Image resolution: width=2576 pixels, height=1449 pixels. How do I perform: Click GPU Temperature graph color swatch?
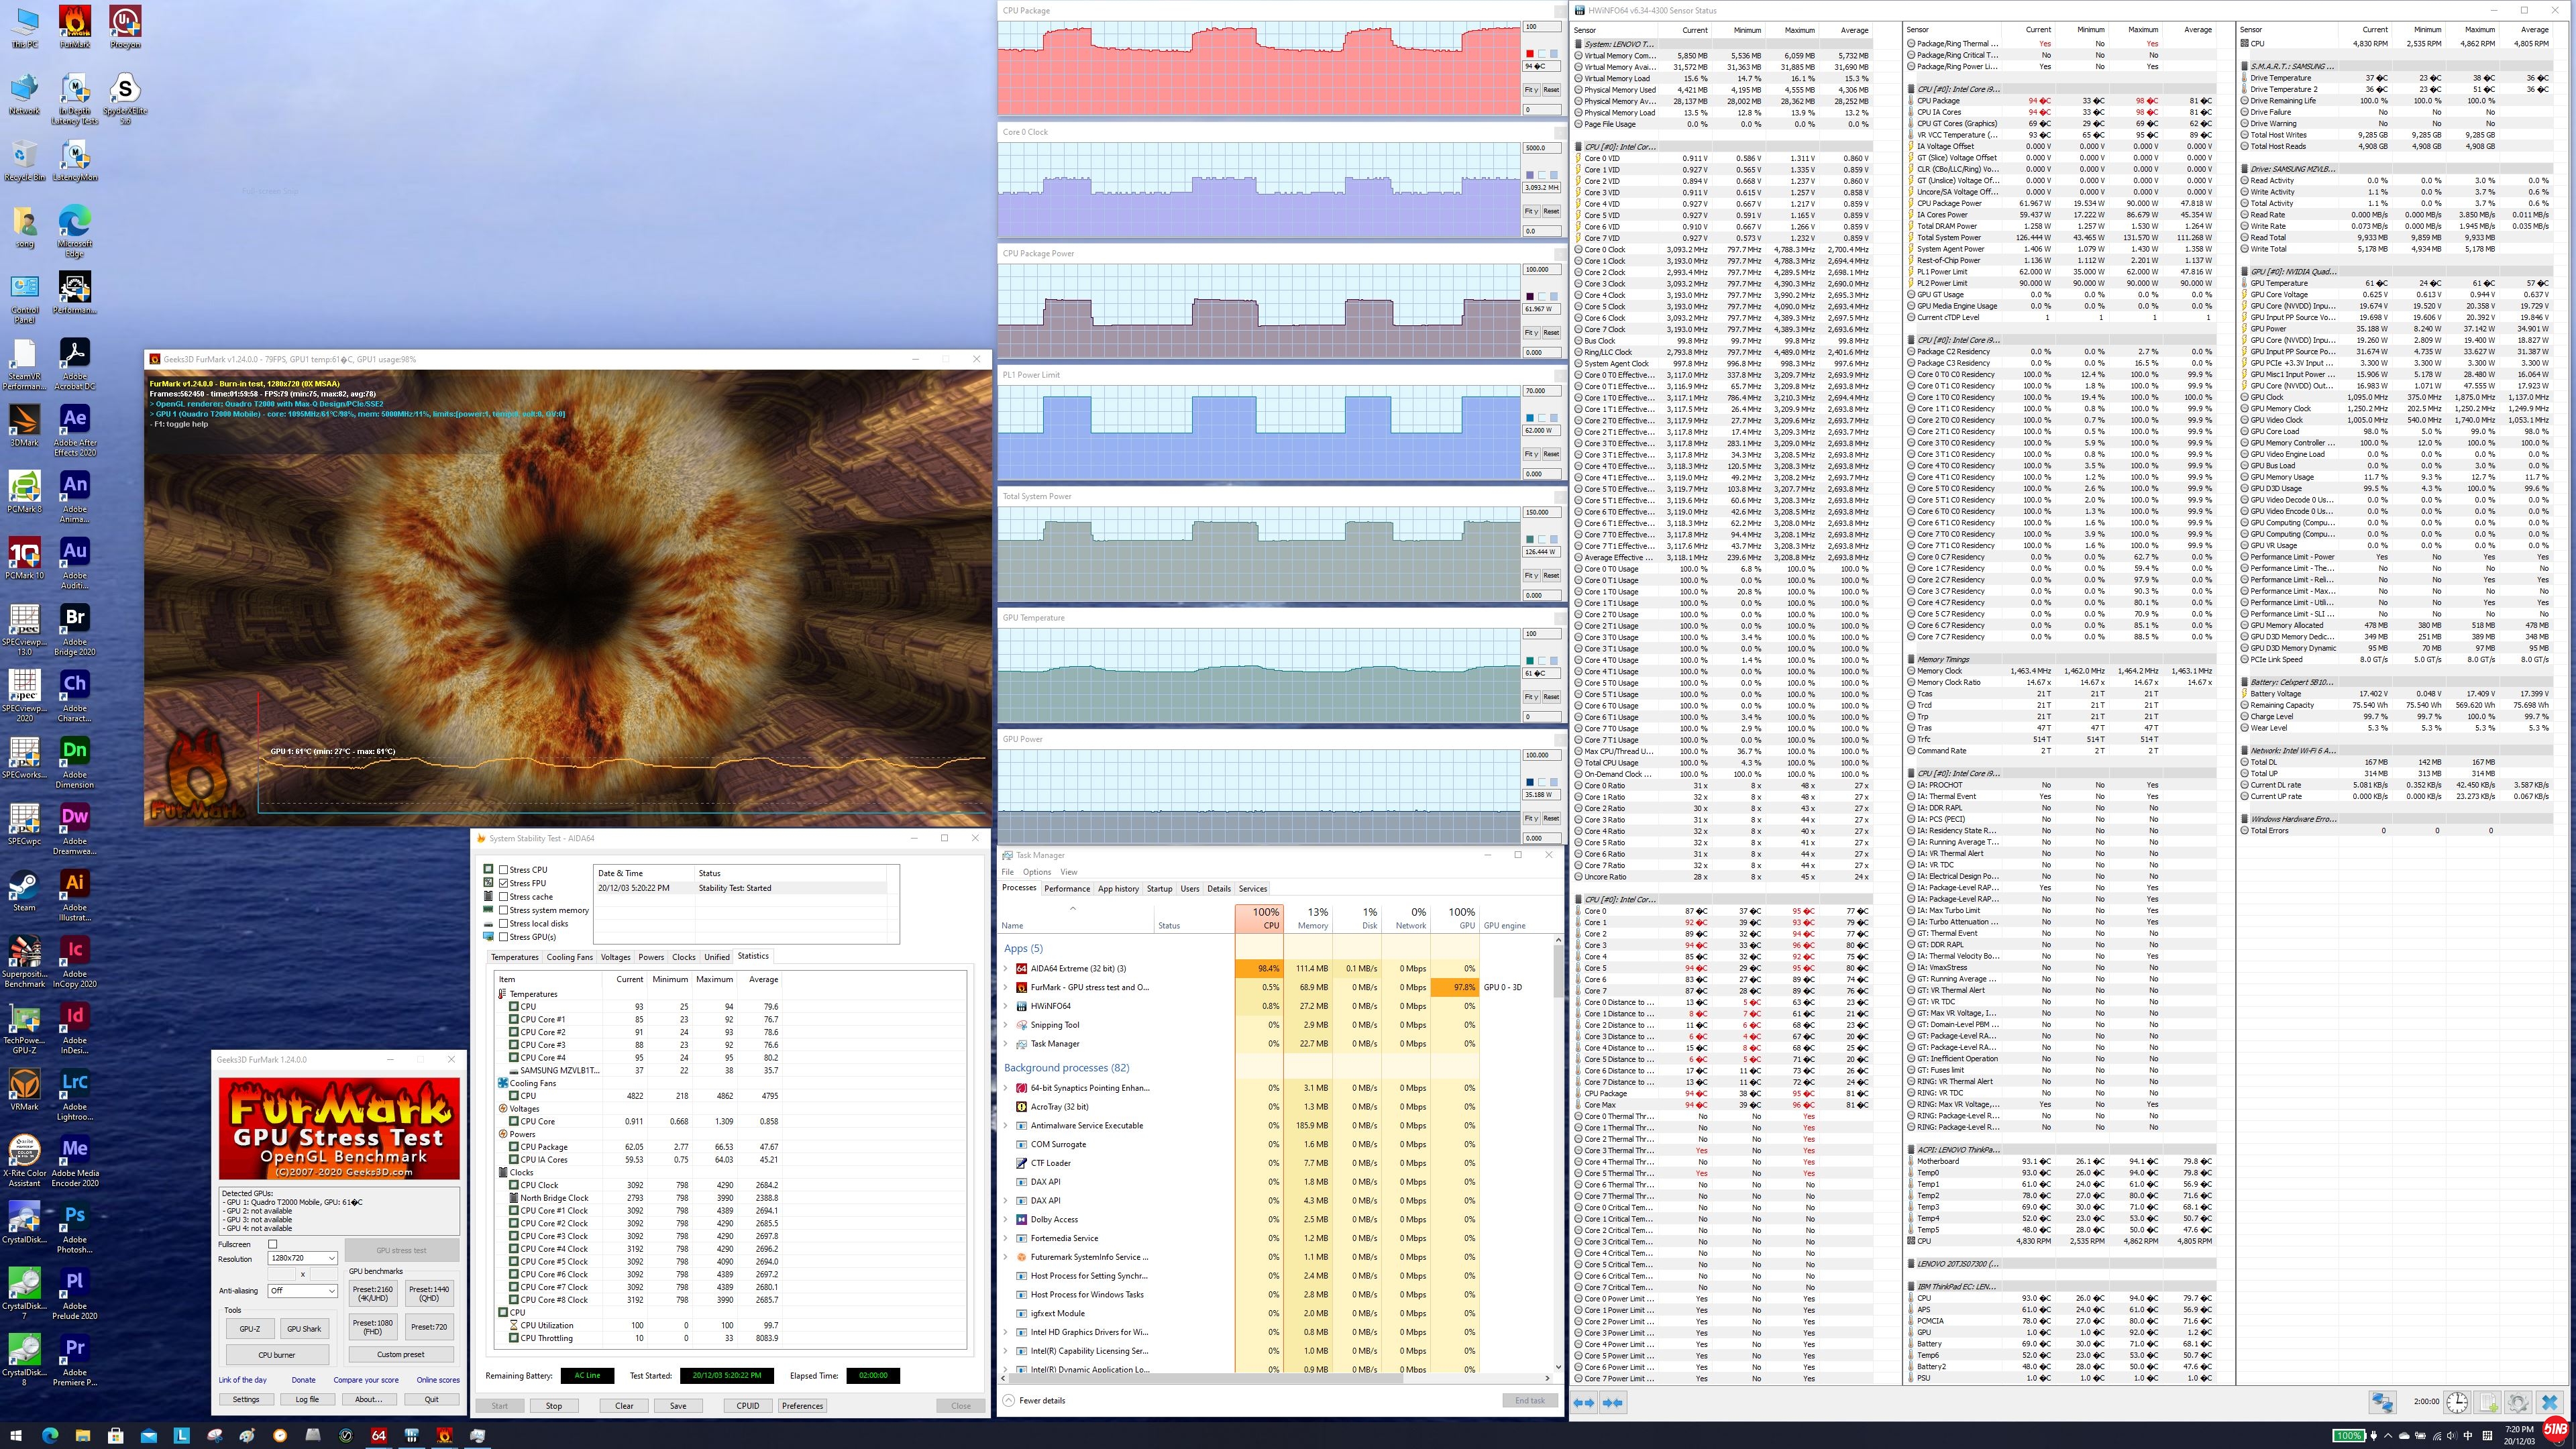1530,661
